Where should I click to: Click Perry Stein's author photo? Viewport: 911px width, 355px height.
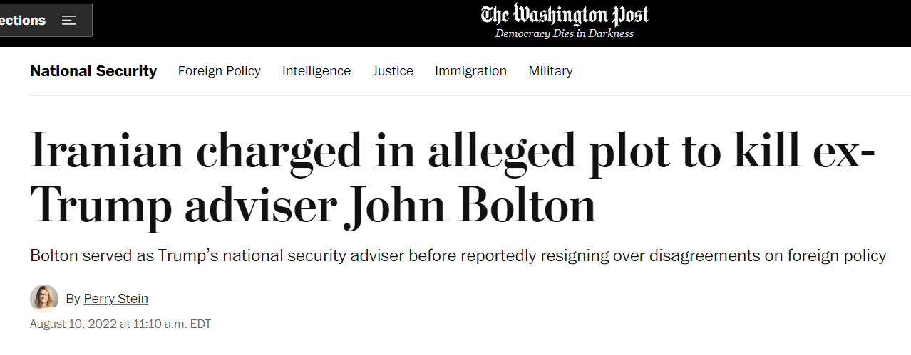tap(44, 299)
